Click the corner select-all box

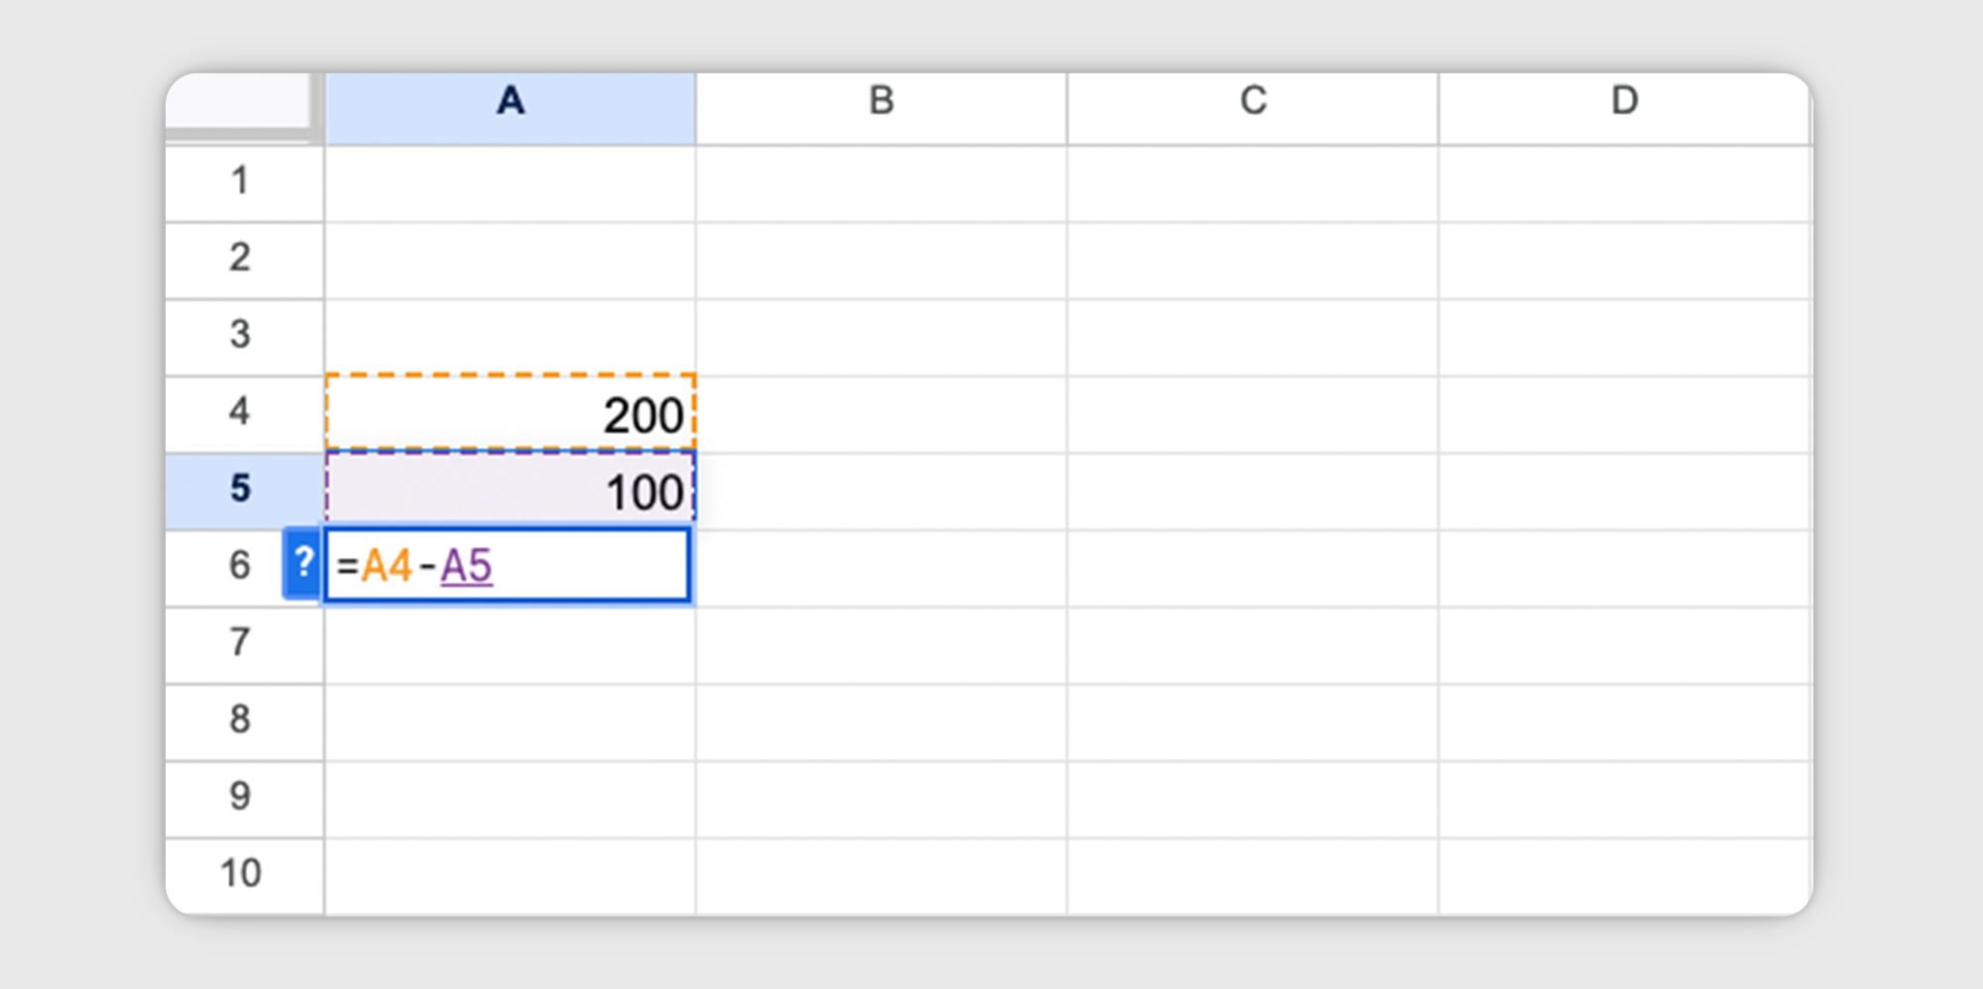click(243, 102)
